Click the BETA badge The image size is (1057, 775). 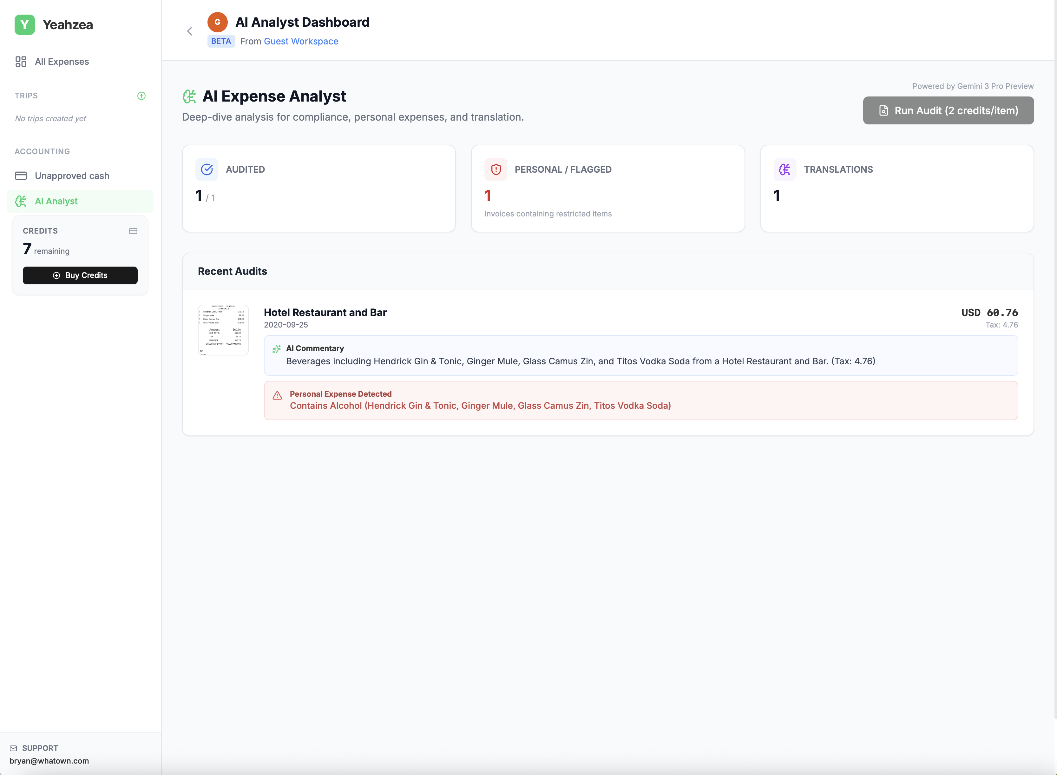point(220,41)
